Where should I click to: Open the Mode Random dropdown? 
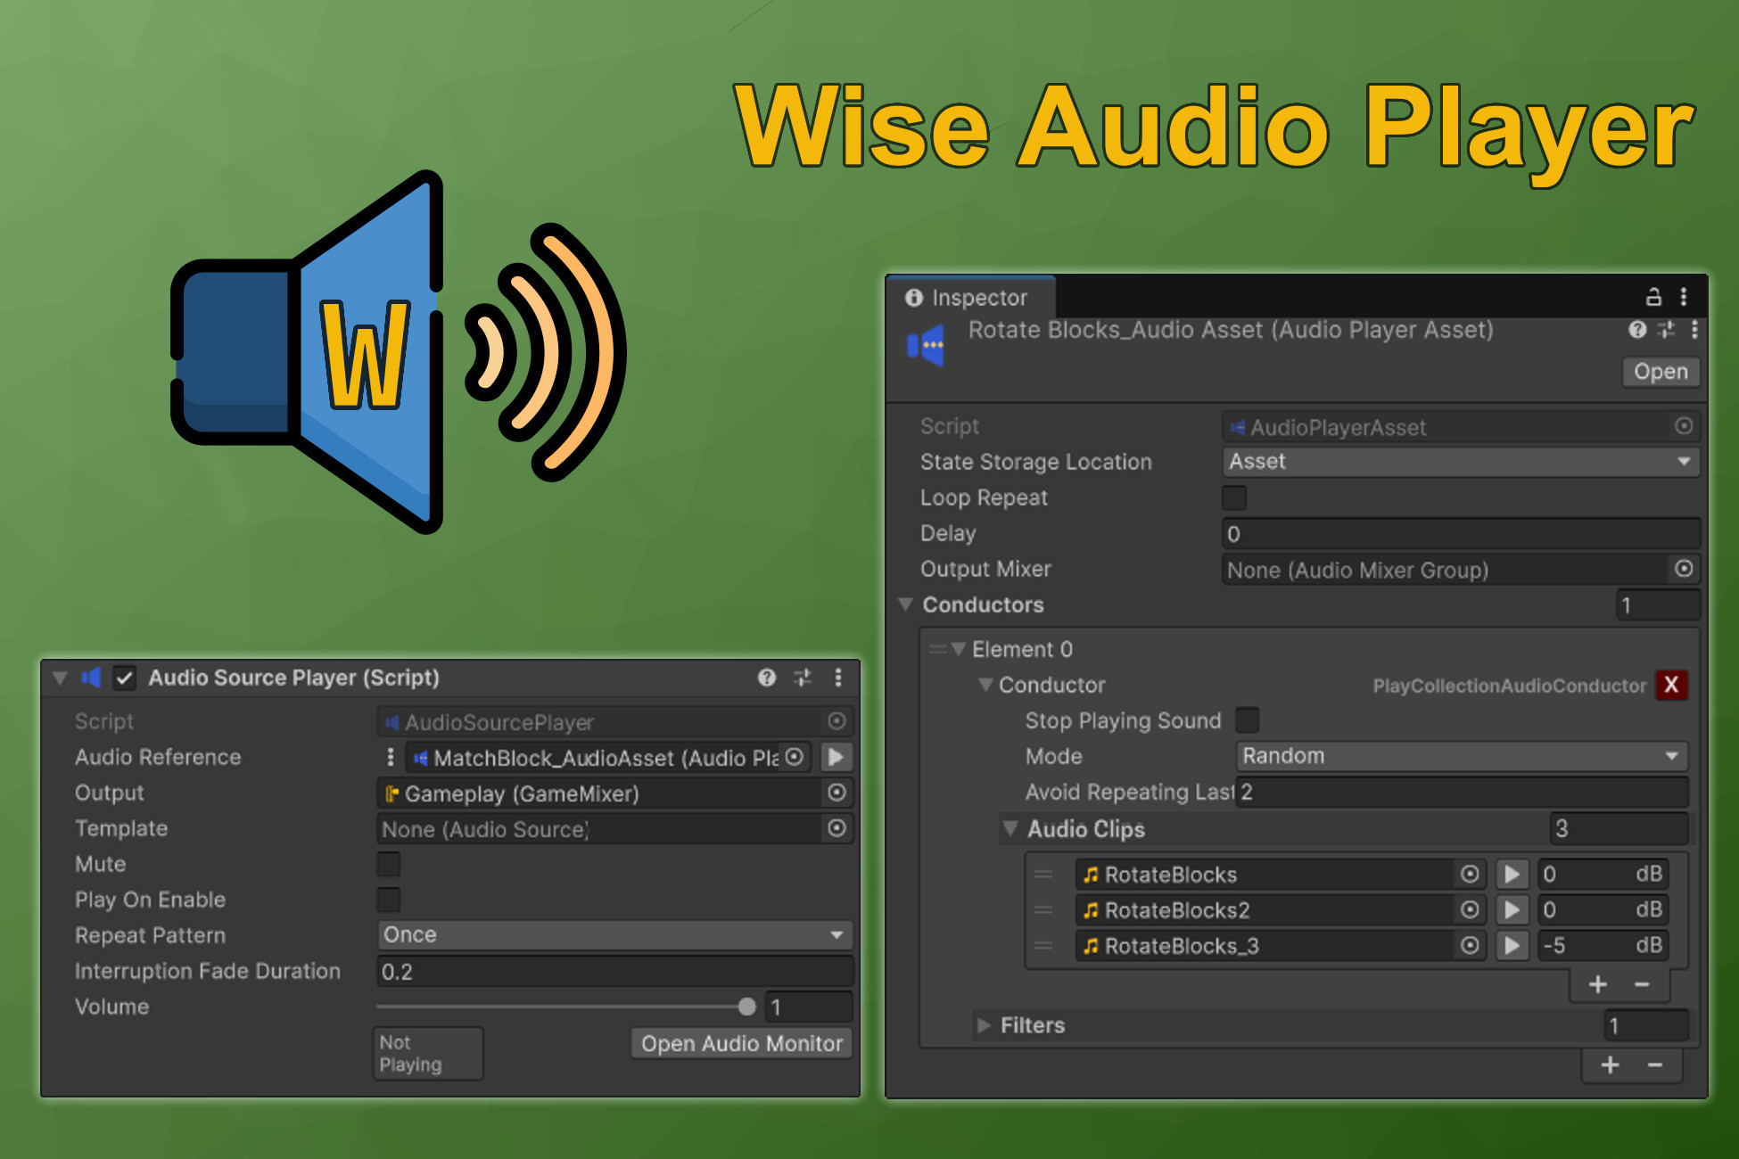point(1462,756)
